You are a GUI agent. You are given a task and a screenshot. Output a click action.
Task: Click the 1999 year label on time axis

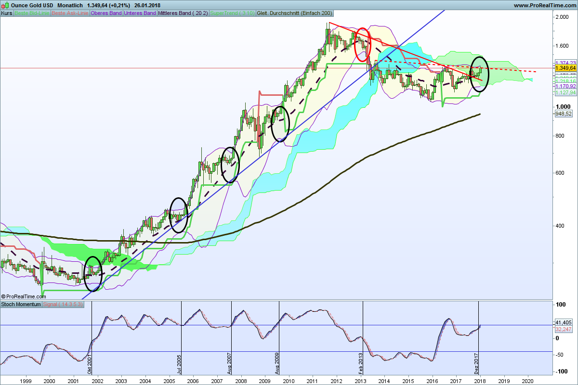coord(26,380)
